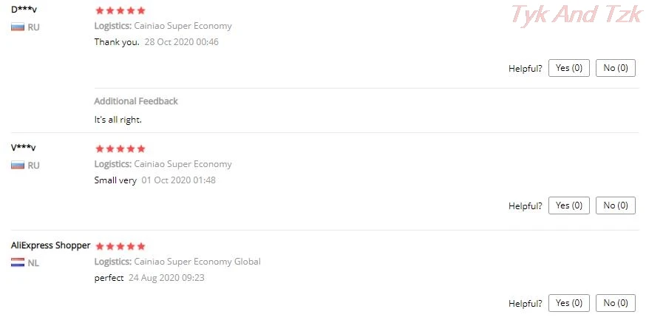The image size is (646, 323).
Task: Vote No on the 'perfect' review
Action: tap(616, 303)
